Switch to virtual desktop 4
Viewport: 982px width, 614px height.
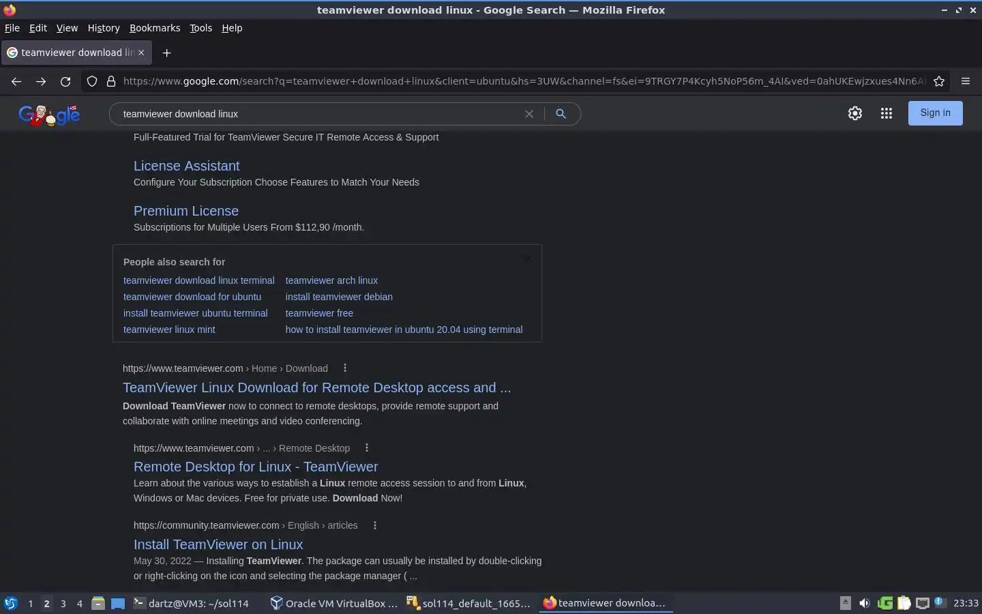(80, 603)
